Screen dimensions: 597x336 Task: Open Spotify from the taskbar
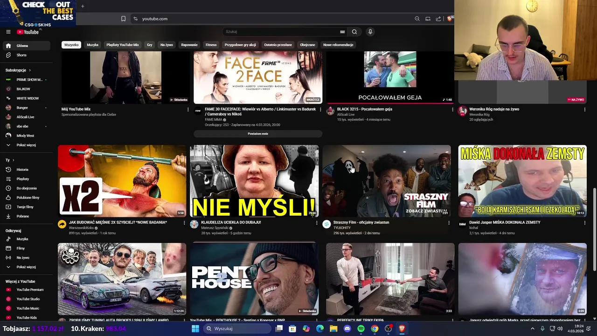click(361, 329)
